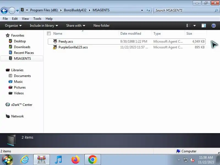Viewport: 220px width, 165px height.
Task: Open the Edit menu
Action: point(15,19)
